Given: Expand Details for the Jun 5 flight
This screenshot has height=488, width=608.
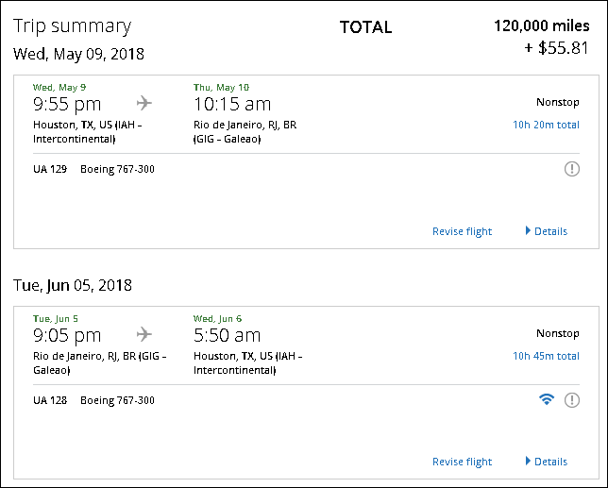Looking at the screenshot, I should pos(547,462).
